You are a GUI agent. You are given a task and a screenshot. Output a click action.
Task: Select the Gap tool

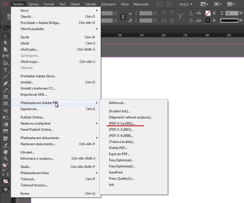(5, 56)
